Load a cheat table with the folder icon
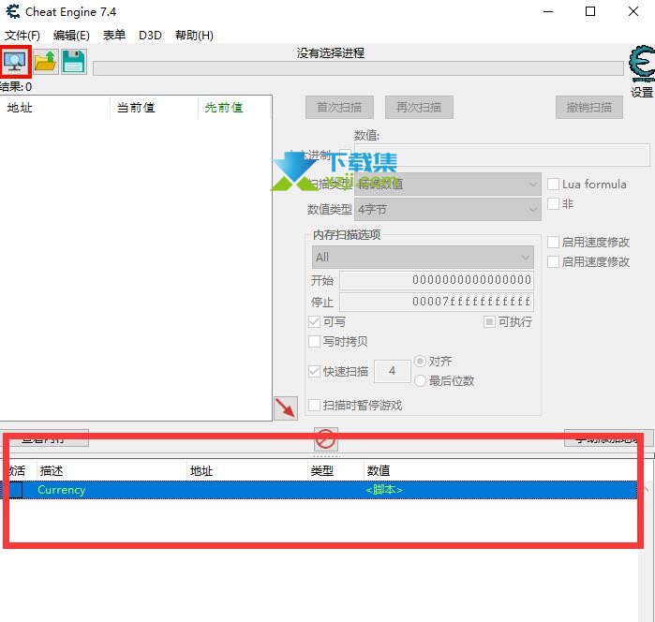The width and height of the screenshot is (655, 622). 46,62
